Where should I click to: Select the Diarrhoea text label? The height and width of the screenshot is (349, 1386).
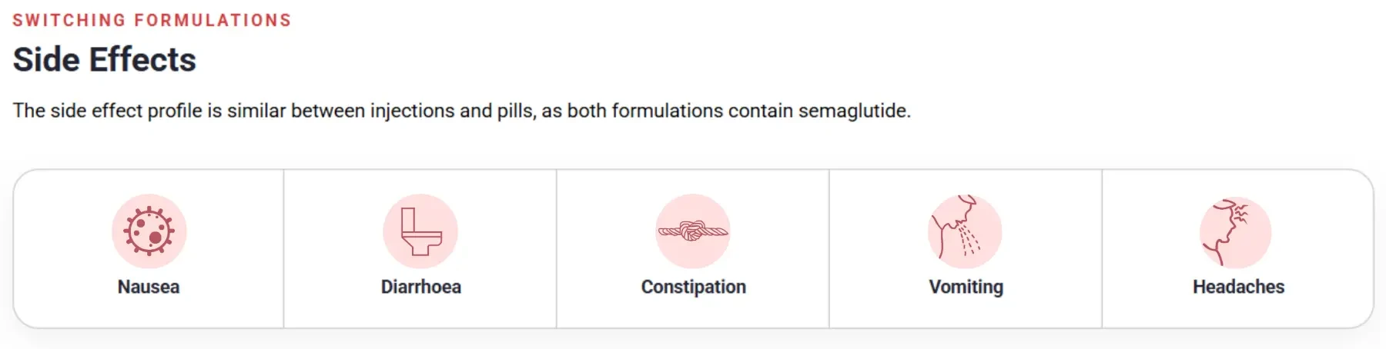coord(421,287)
